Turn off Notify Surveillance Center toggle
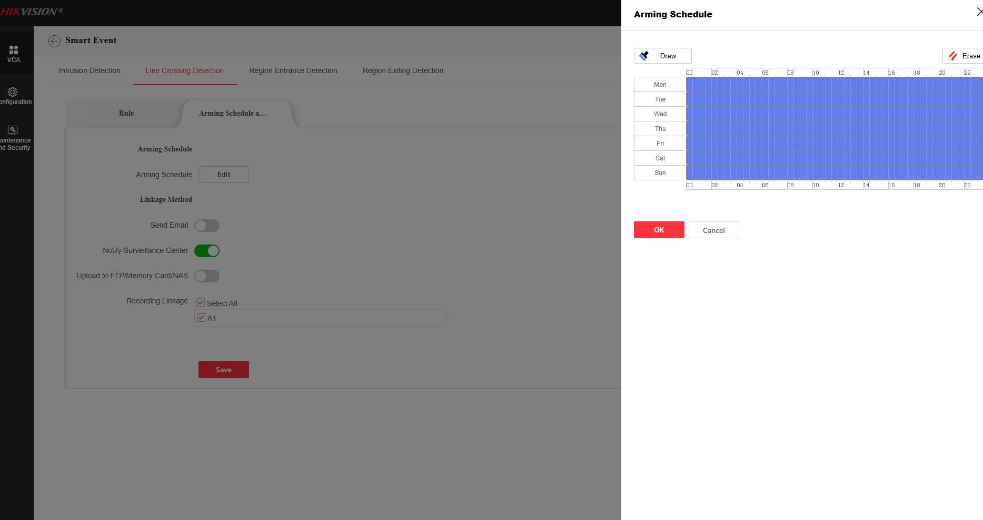The width and height of the screenshot is (983, 520). [x=207, y=251]
